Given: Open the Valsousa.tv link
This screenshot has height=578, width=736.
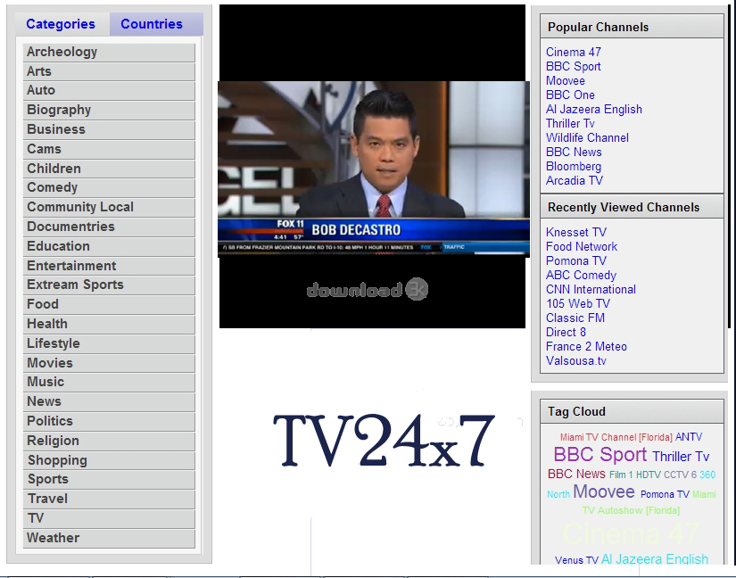Looking at the screenshot, I should (576, 361).
